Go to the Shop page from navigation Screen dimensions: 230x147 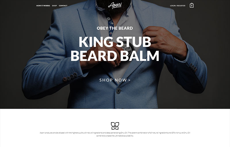54,5
